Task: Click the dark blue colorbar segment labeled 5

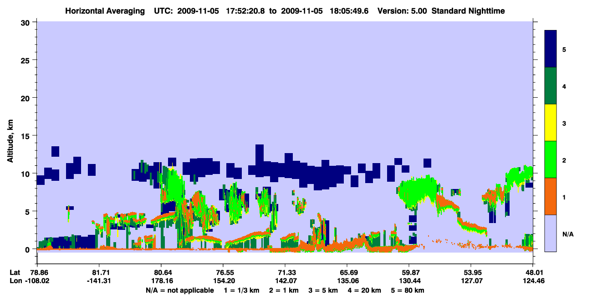Action: pos(551,49)
